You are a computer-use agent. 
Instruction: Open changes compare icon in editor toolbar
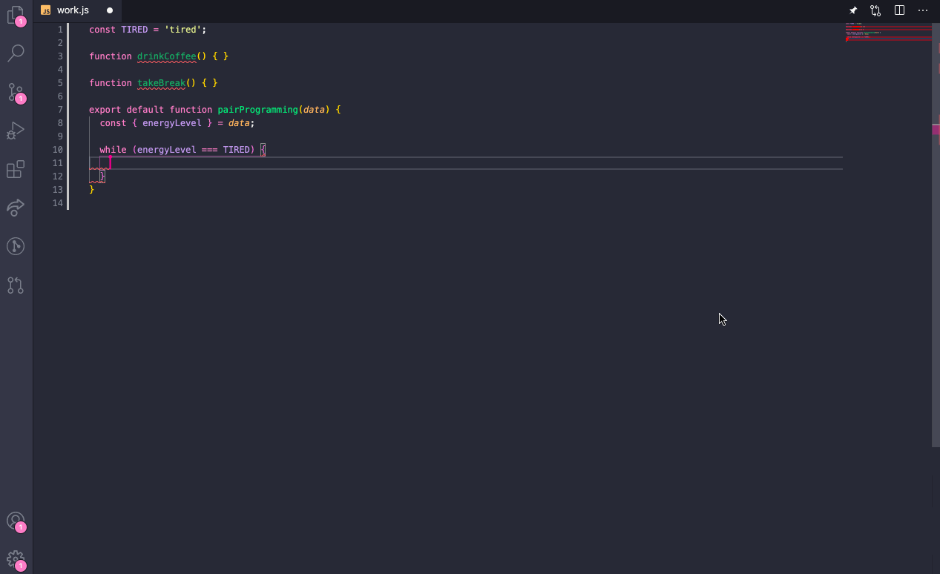coord(876,10)
